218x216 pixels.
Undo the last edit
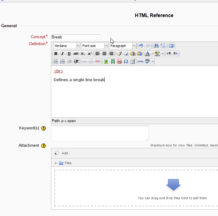coord(141,46)
